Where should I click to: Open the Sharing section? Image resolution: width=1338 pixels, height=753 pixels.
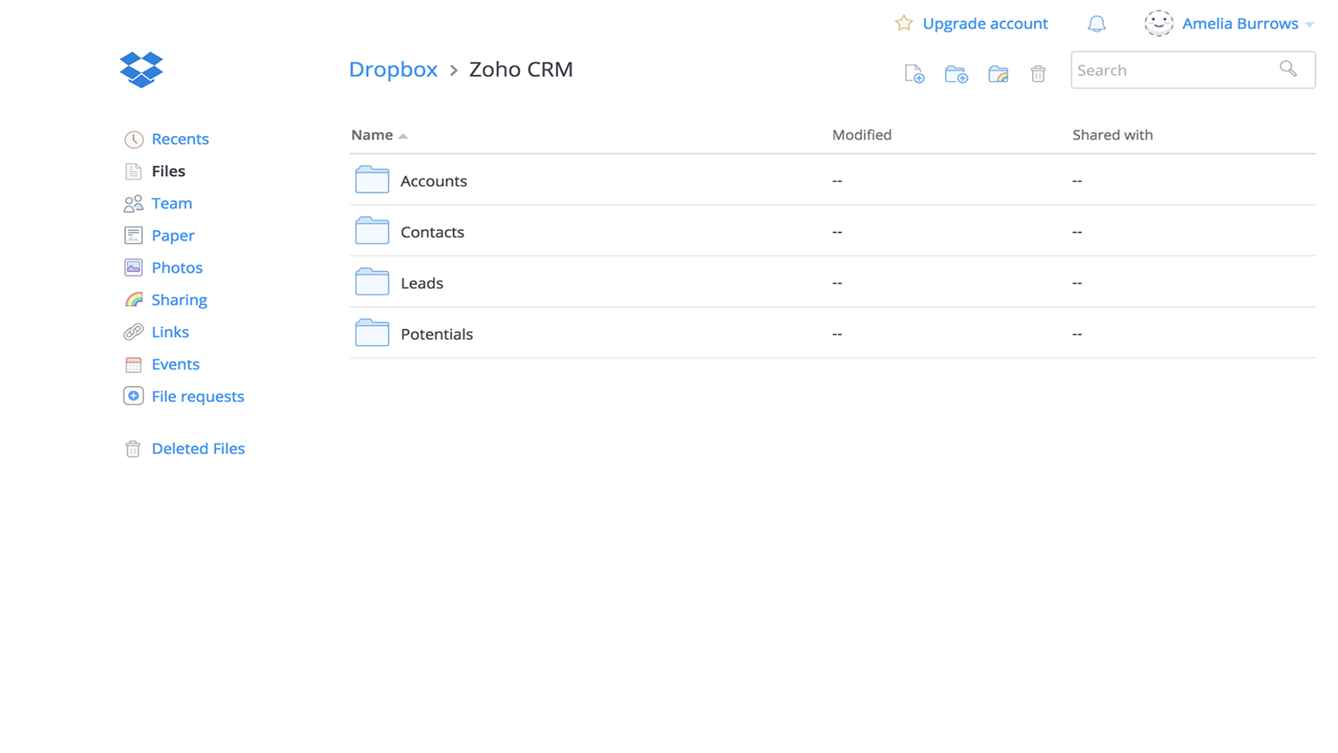pyautogui.click(x=179, y=300)
